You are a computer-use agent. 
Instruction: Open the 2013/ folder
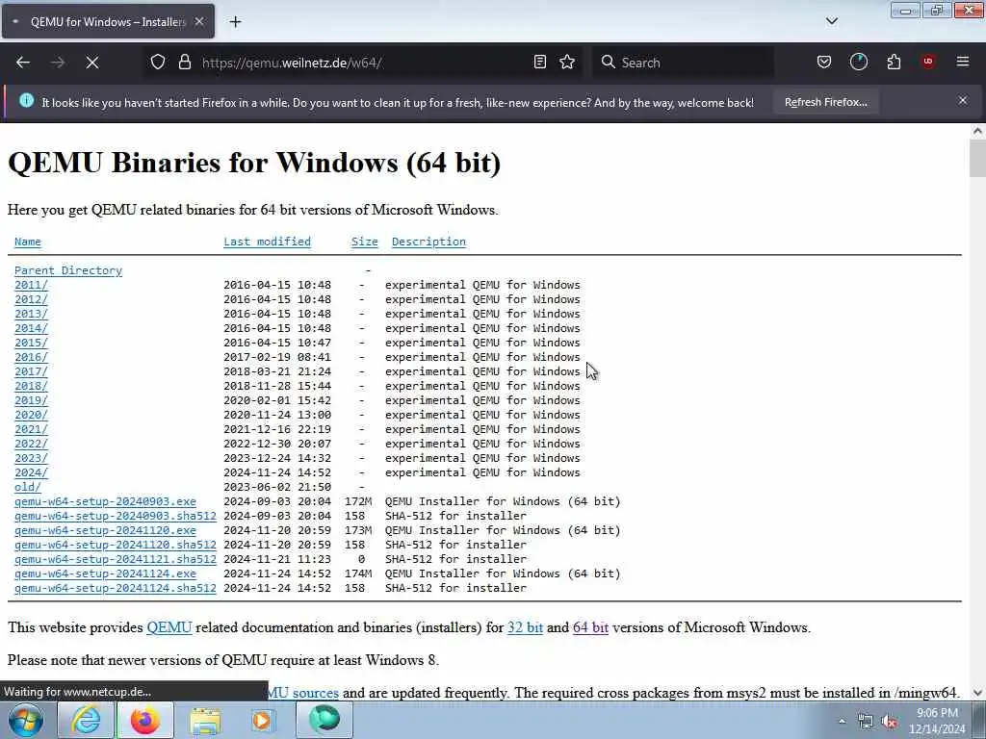(x=31, y=315)
